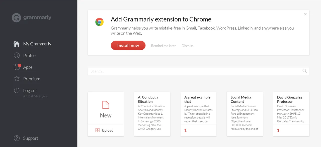Click 'Add Grammarly extension to Chrome' heading

click(161, 19)
